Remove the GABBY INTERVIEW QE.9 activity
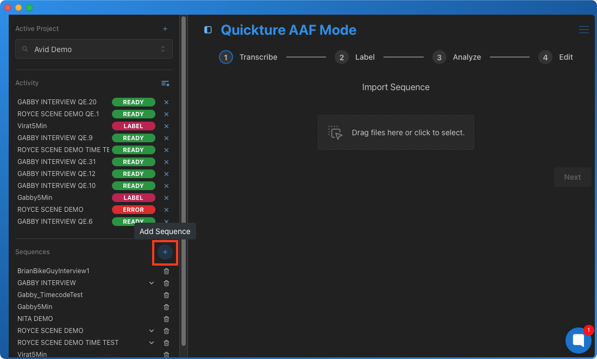This screenshot has width=597, height=359. coord(166,138)
